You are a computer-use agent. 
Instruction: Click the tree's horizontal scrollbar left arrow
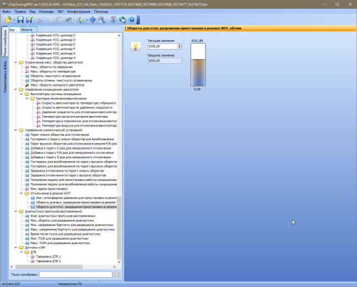[x=12, y=267]
